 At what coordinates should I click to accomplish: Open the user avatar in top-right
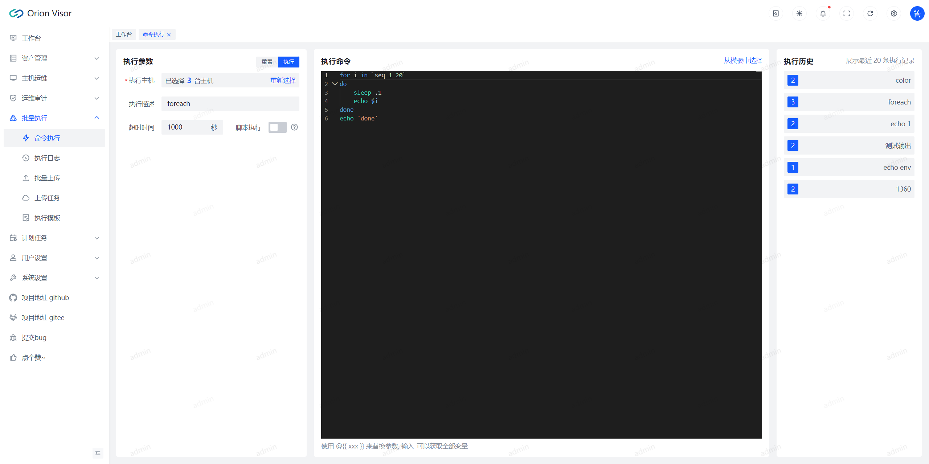pos(917,13)
